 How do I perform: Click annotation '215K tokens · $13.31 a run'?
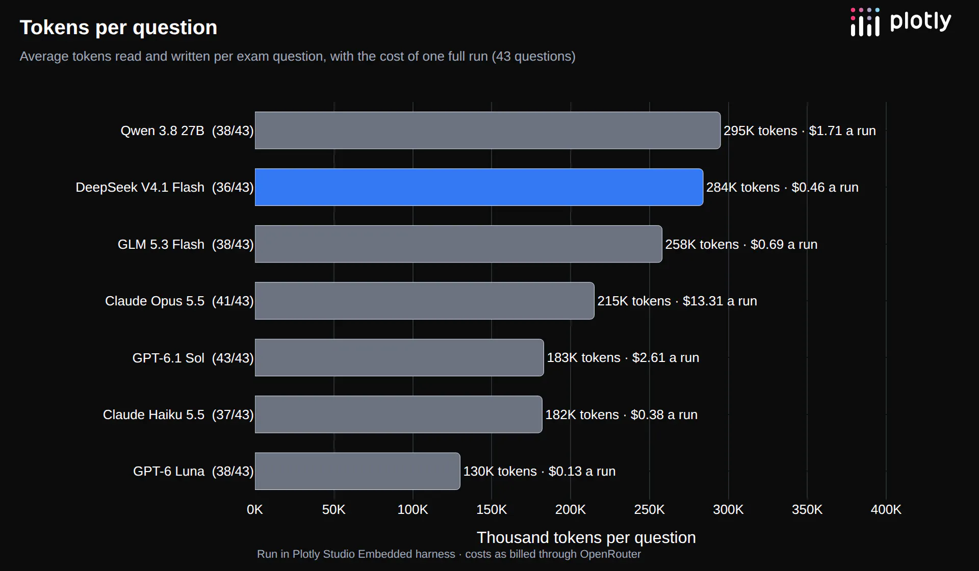tap(677, 301)
